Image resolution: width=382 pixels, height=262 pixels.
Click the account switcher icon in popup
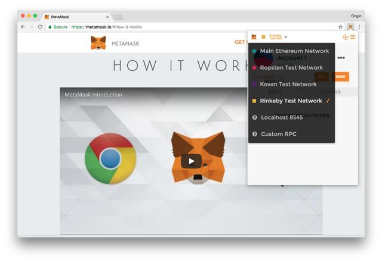pos(345,37)
